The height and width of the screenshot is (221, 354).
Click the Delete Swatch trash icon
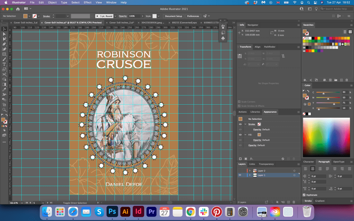[x=347, y=80]
